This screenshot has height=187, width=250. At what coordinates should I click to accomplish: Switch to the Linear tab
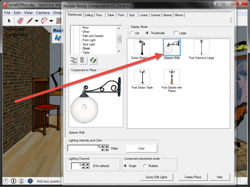(x=143, y=15)
